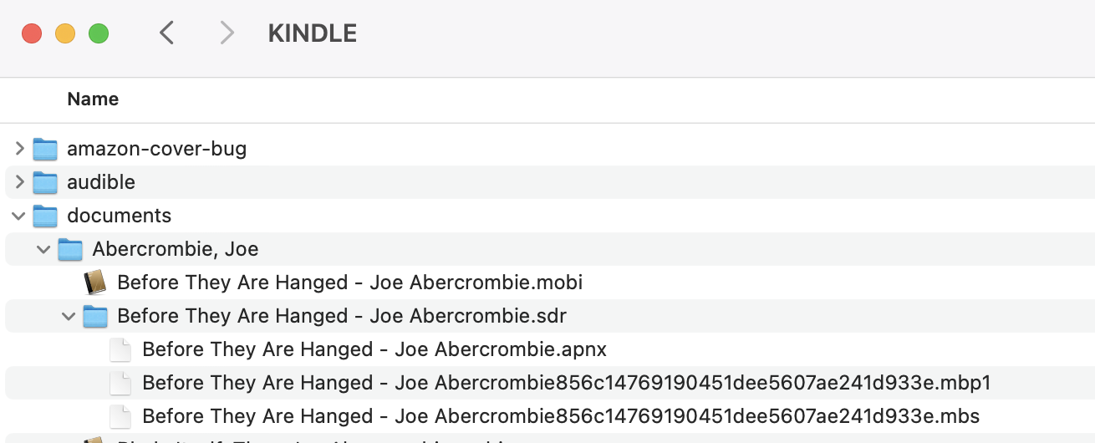Image resolution: width=1095 pixels, height=443 pixels.
Task: Click the .sdr folder icon
Action: coord(95,316)
